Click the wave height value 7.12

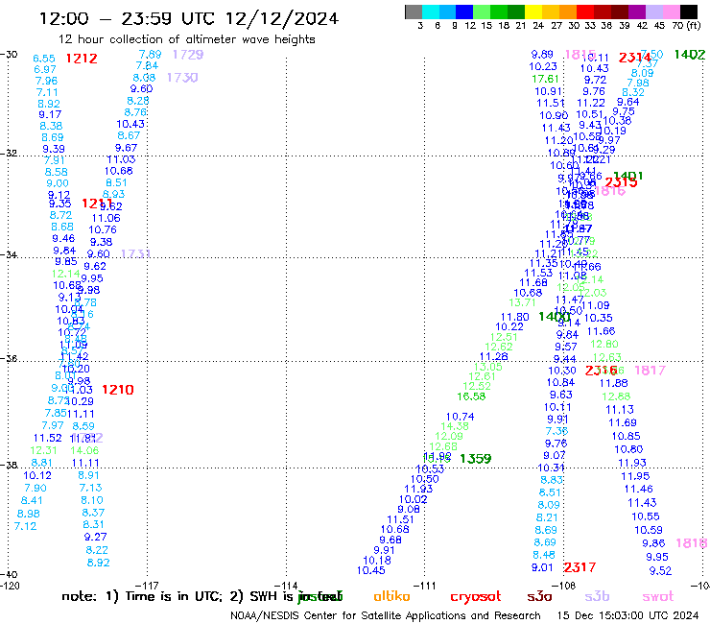(x=25, y=527)
